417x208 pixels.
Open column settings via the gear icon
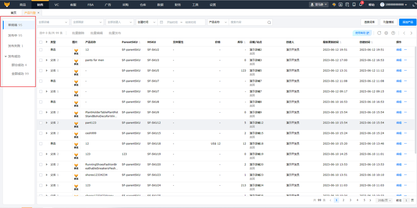[386, 33]
